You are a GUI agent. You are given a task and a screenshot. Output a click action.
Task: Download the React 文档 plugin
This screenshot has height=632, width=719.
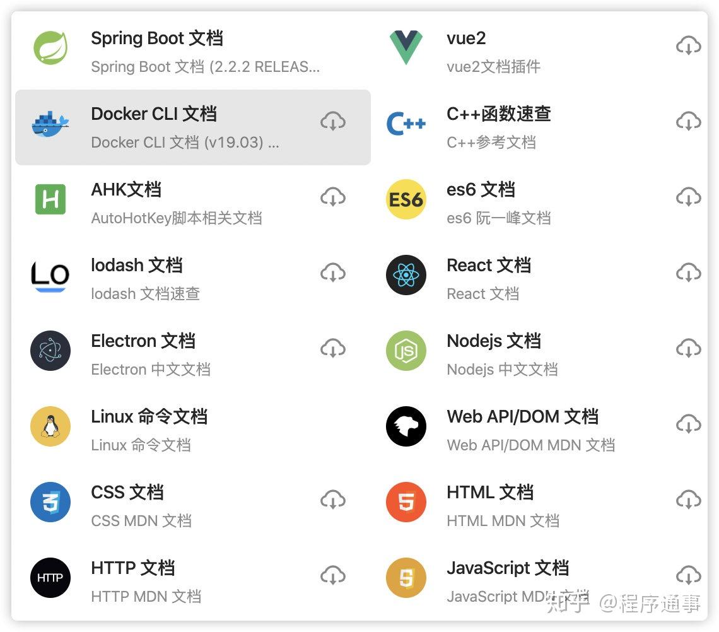[689, 272]
